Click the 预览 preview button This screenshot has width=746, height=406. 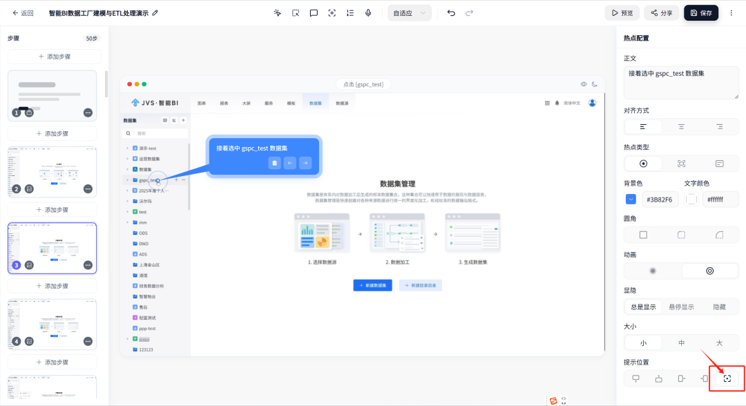tap(622, 13)
